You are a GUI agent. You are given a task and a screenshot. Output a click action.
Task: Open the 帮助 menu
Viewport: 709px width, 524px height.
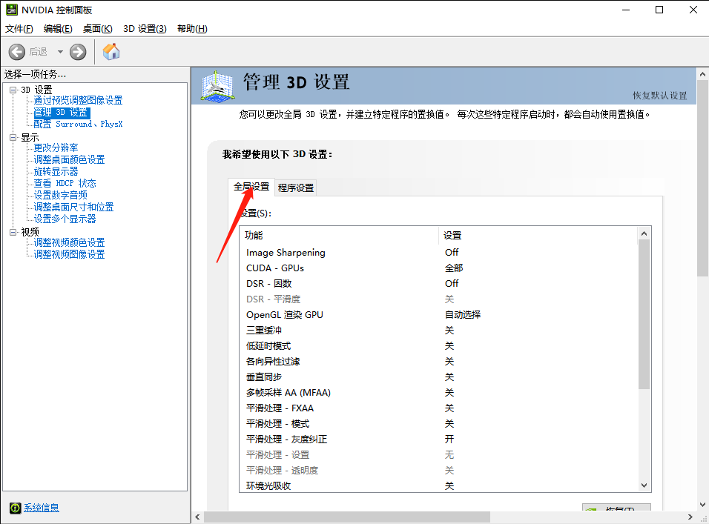pyautogui.click(x=191, y=28)
